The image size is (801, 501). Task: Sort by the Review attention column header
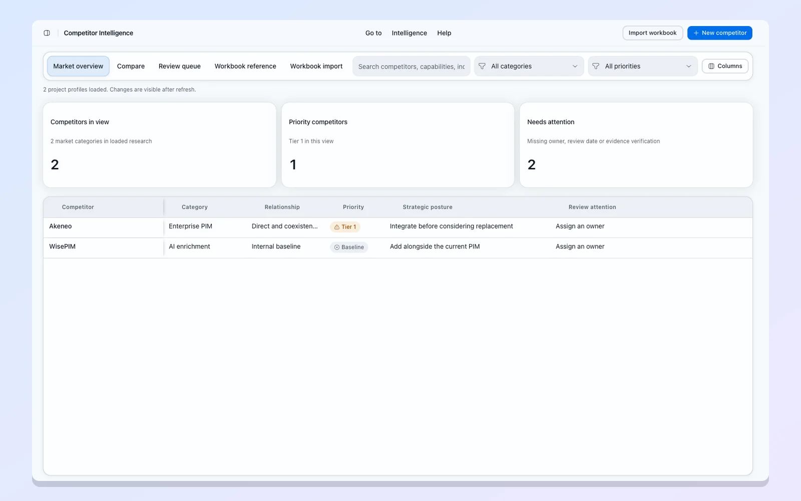click(x=592, y=207)
